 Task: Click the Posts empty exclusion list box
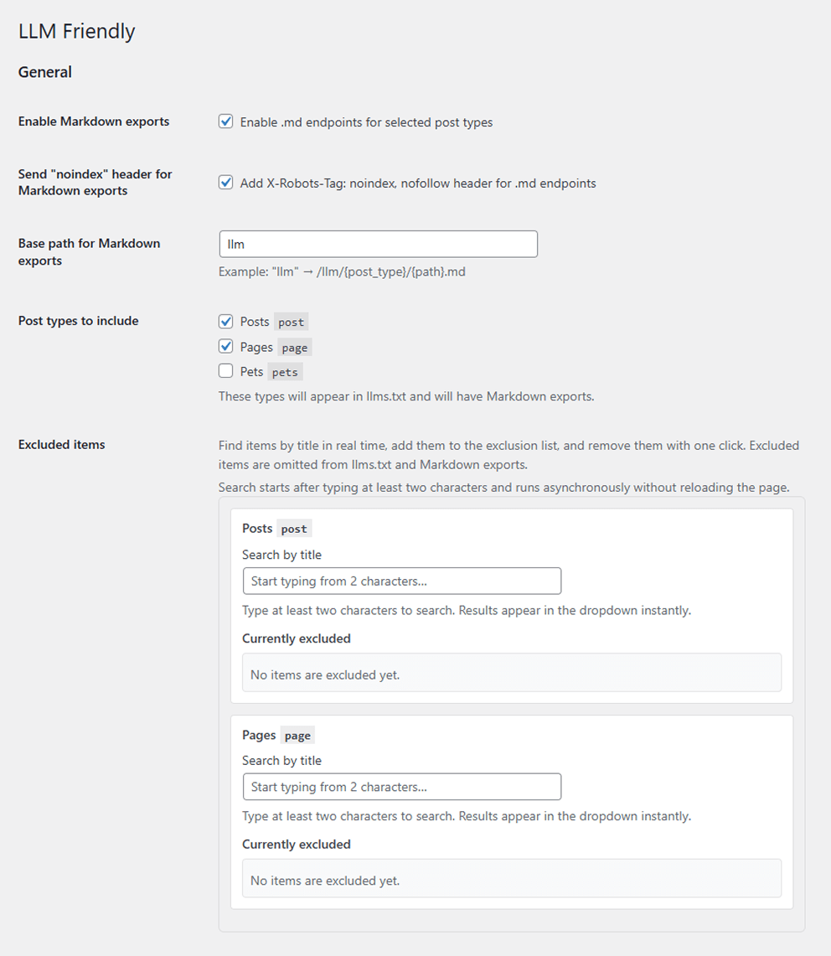[x=511, y=673]
